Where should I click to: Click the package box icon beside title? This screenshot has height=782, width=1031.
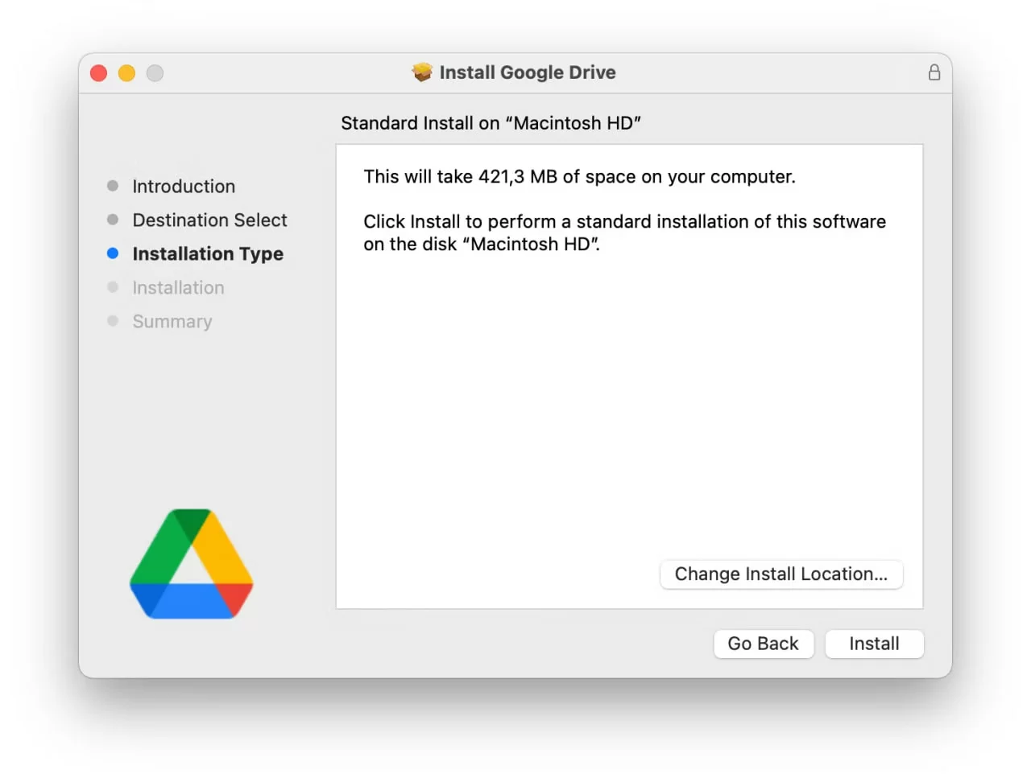coord(422,72)
